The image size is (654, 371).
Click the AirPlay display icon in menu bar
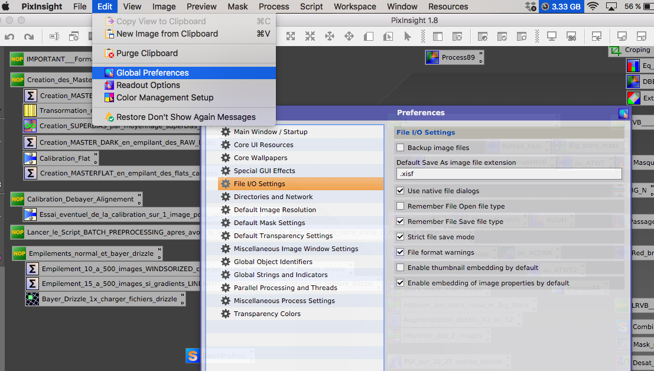point(611,6)
